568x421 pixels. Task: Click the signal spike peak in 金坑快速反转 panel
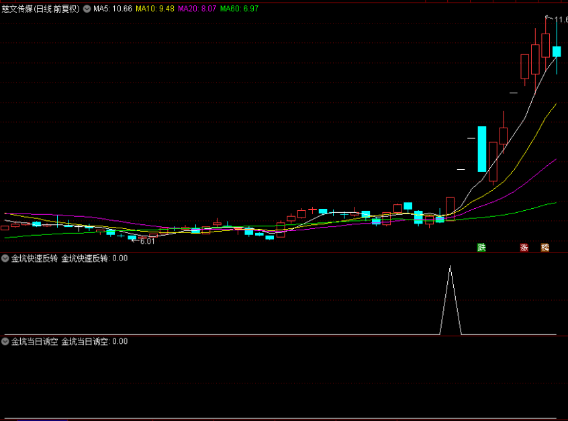coord(451,267)
